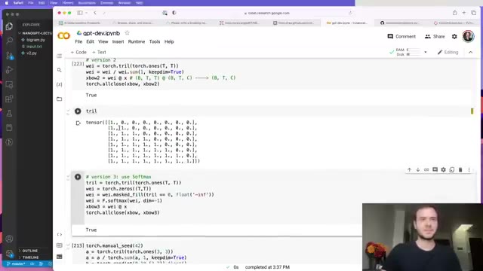Open Colab table of contents sidebar icon
Image resolution: width=483 pixels, height=271 pixels.
pyautogui.click(x=60, y=56)
